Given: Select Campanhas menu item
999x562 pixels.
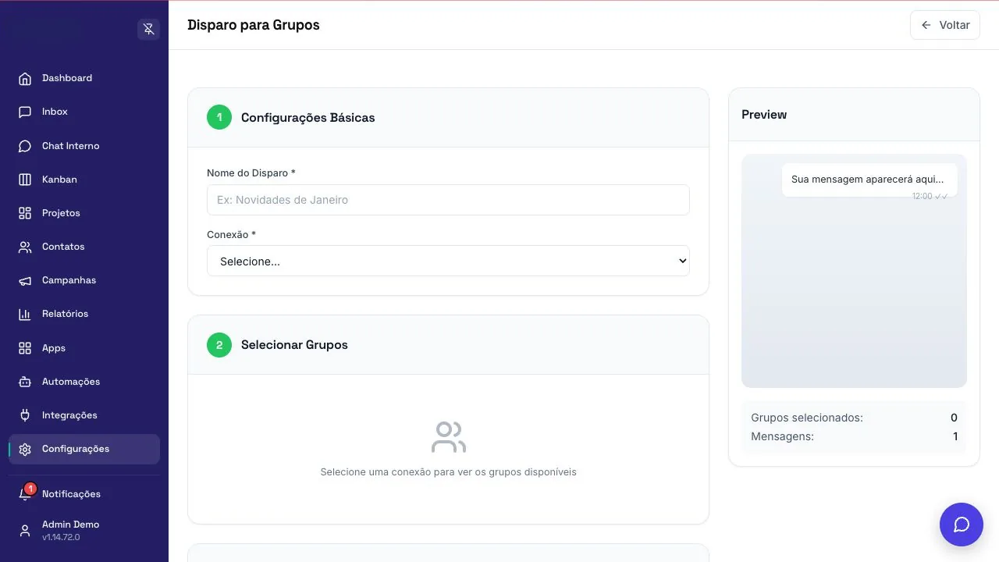Looking at the screenshot, I should [x=84, y=280].
